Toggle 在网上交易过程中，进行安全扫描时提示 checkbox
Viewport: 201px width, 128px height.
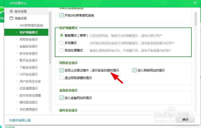(62, 70)
